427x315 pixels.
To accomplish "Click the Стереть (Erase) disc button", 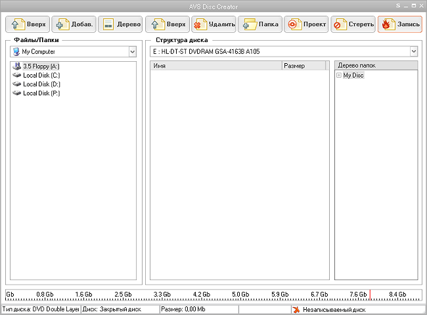I will coord(353,24).
